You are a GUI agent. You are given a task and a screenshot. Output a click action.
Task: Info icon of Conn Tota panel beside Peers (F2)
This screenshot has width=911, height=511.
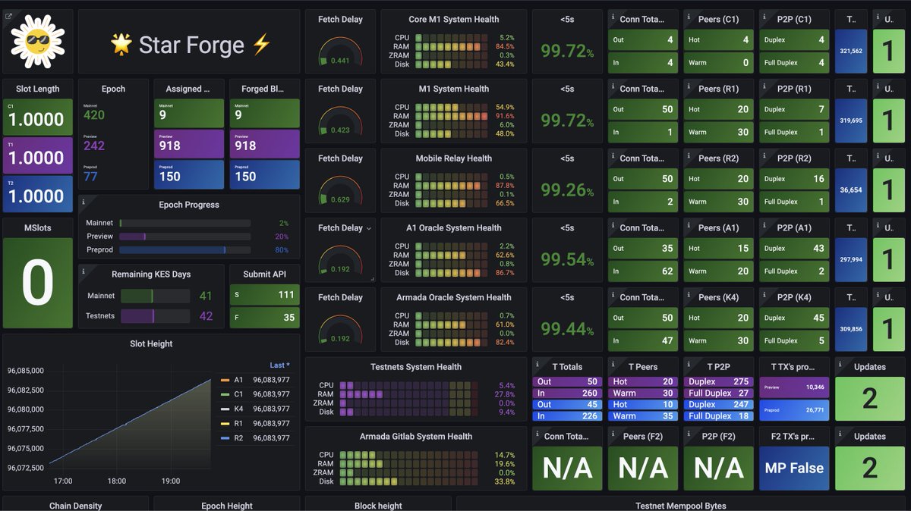pos(537,434)
